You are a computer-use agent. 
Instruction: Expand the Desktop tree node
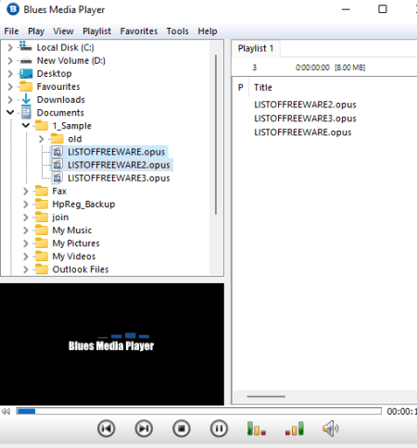pos(10,74)
